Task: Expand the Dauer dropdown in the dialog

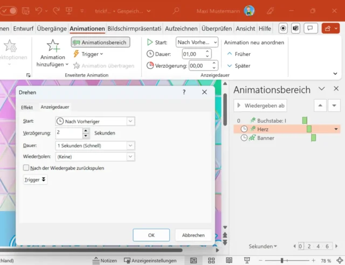Action: point(130,145)
